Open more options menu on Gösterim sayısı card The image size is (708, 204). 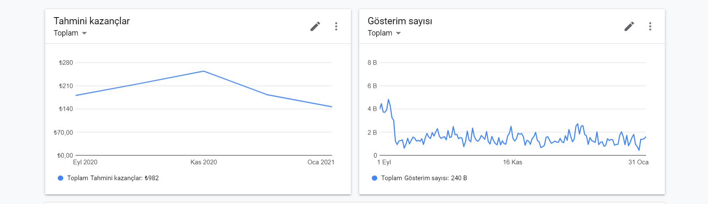tap(650, 26)
